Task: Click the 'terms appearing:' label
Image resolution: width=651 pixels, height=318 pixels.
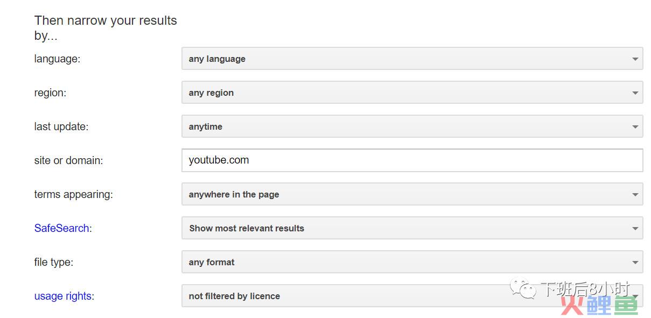Action: (74, 194)
